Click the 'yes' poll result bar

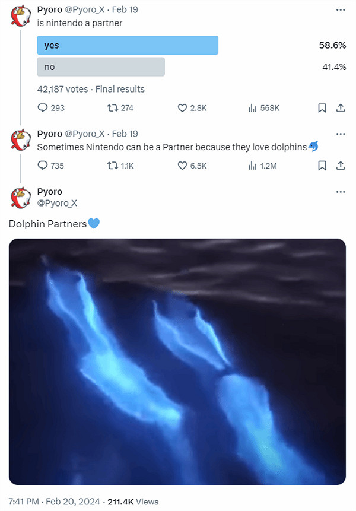pyautogui.click(x=128, y=45)
